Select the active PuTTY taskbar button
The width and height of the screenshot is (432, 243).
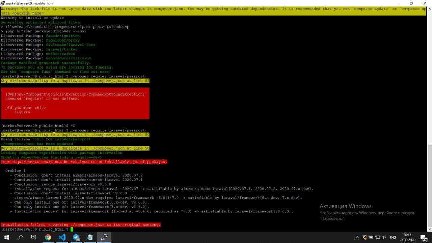point(104,238)
